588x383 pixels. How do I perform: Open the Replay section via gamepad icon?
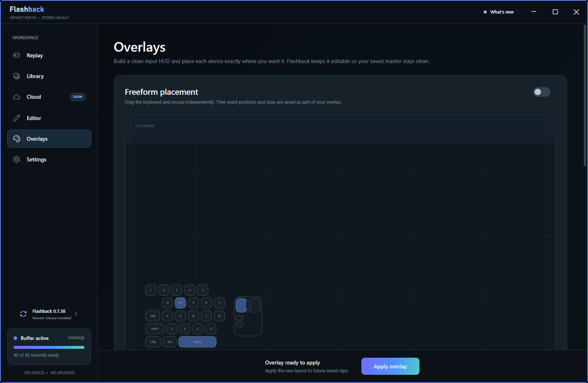(17, 55)
